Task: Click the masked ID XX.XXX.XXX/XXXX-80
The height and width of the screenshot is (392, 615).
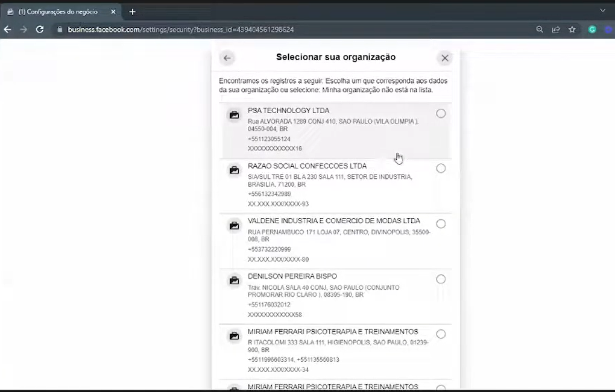Action: (x=278, y=260)
